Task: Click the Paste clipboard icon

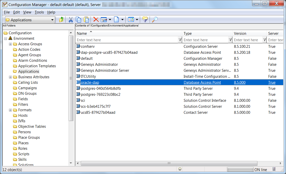Action: (x=86, y=20)
